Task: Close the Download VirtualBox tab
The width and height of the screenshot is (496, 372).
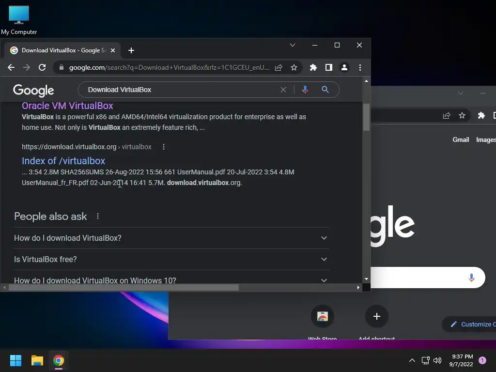Action: tap(113, 50)
